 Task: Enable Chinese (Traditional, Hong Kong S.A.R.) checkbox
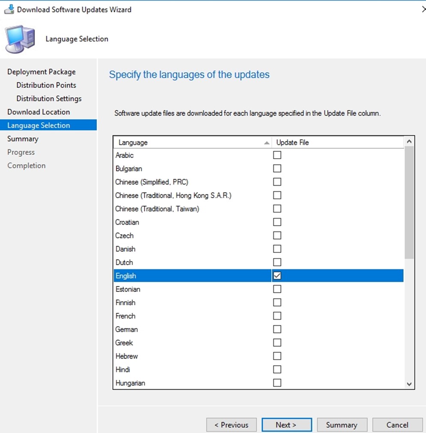click(x=277, y=195)
